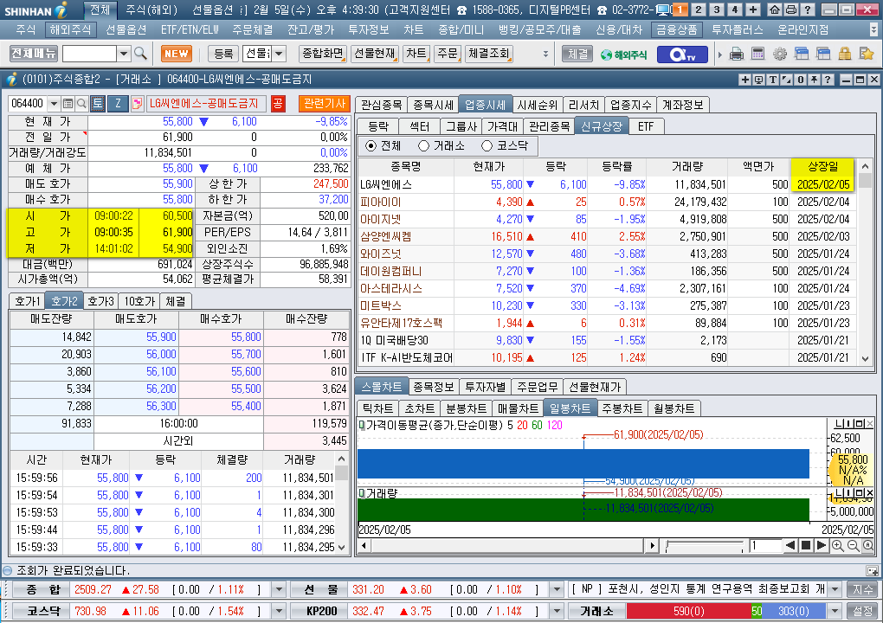Click the 설정 button at bottom right
The height and width of the screenshot is (623, 883).
(x=862, y=611)
